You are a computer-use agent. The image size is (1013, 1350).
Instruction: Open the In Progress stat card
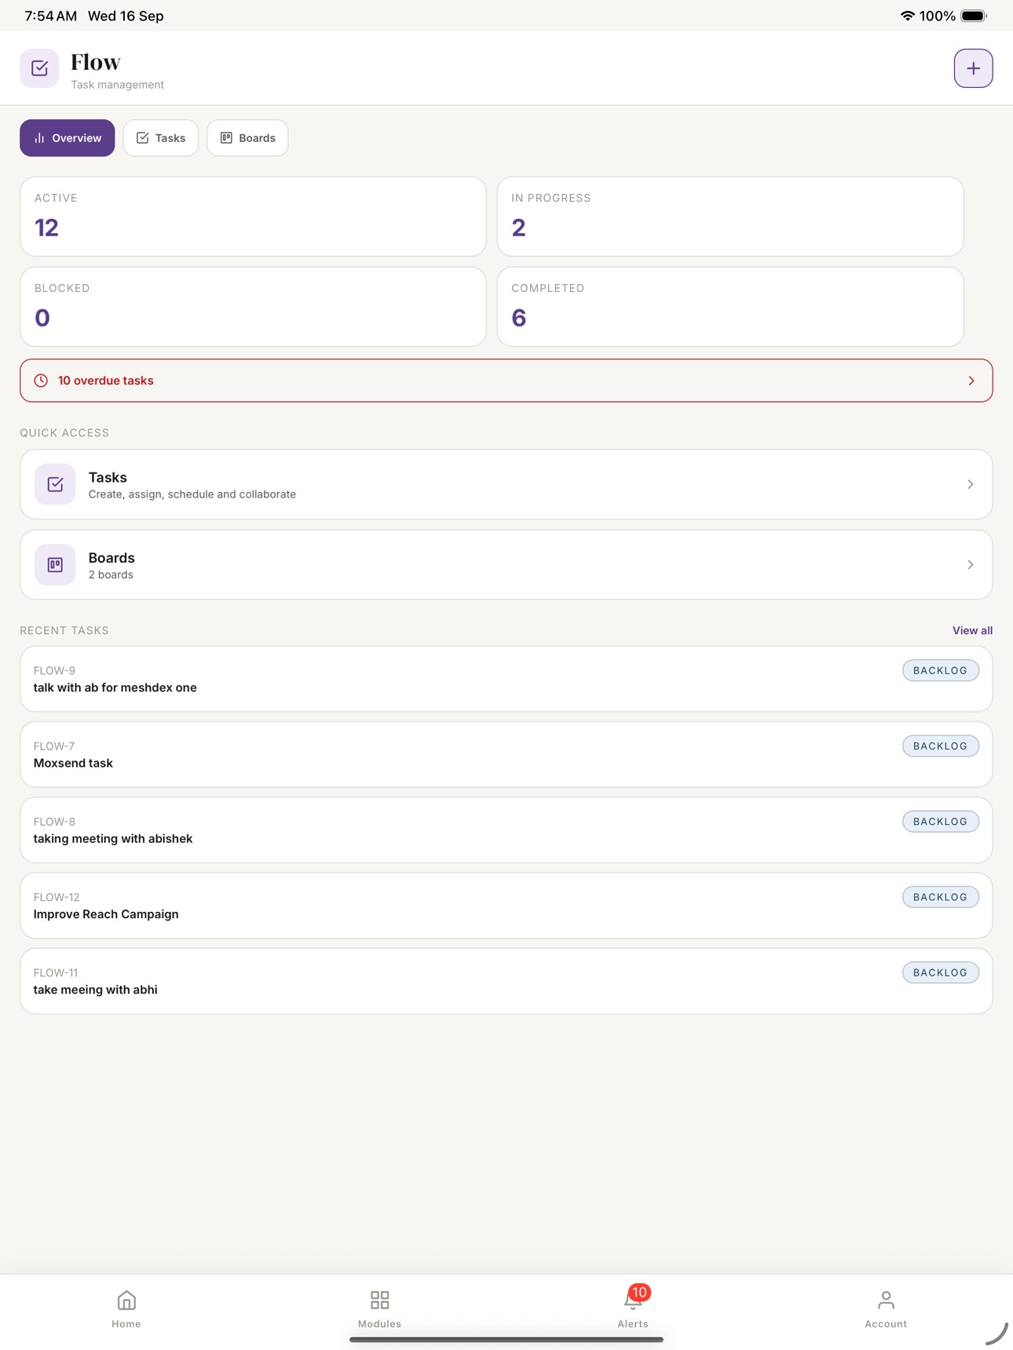tap(730, 217)
